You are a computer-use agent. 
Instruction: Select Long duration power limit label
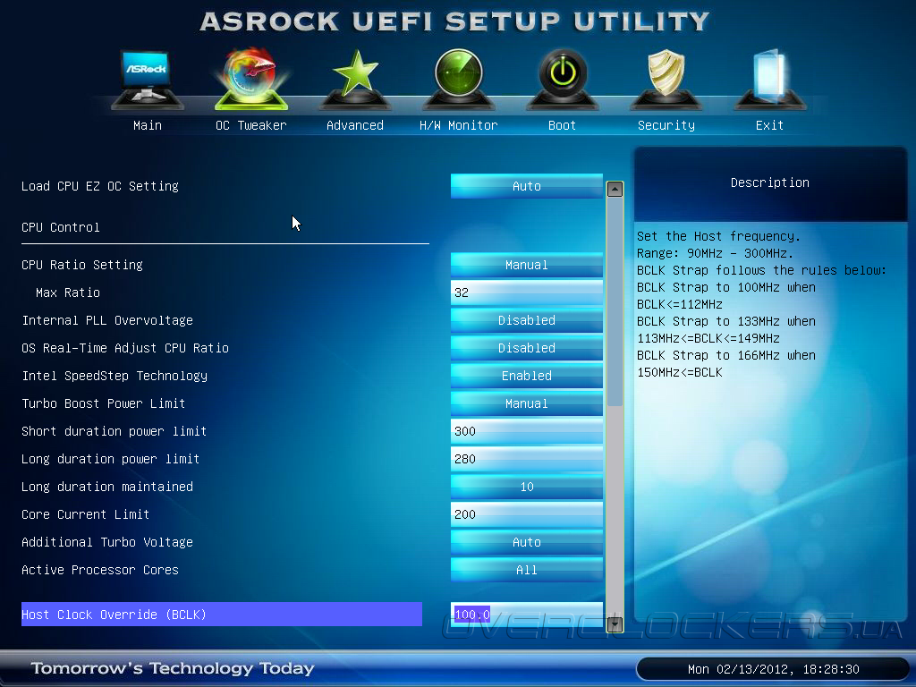[x=110, y=459]
